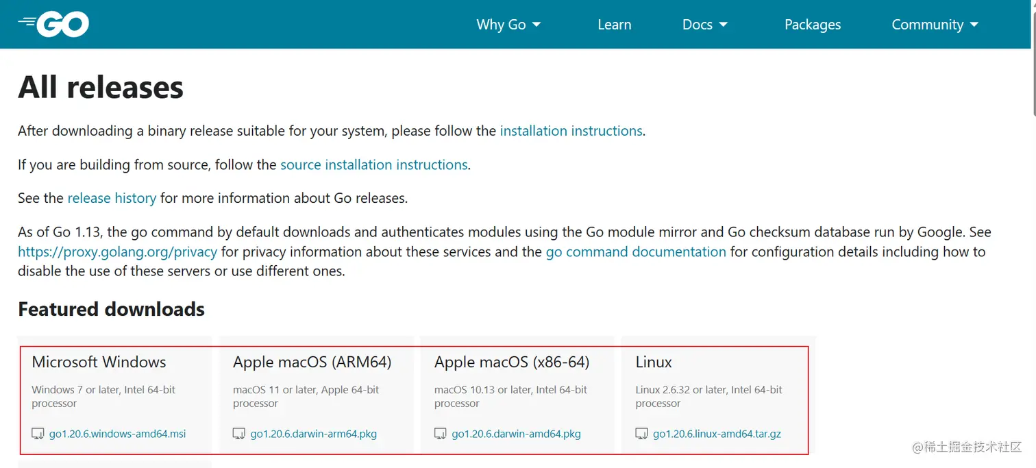
Task: Click download icon beside darwin-arm64.pkg
Action: 239,434
